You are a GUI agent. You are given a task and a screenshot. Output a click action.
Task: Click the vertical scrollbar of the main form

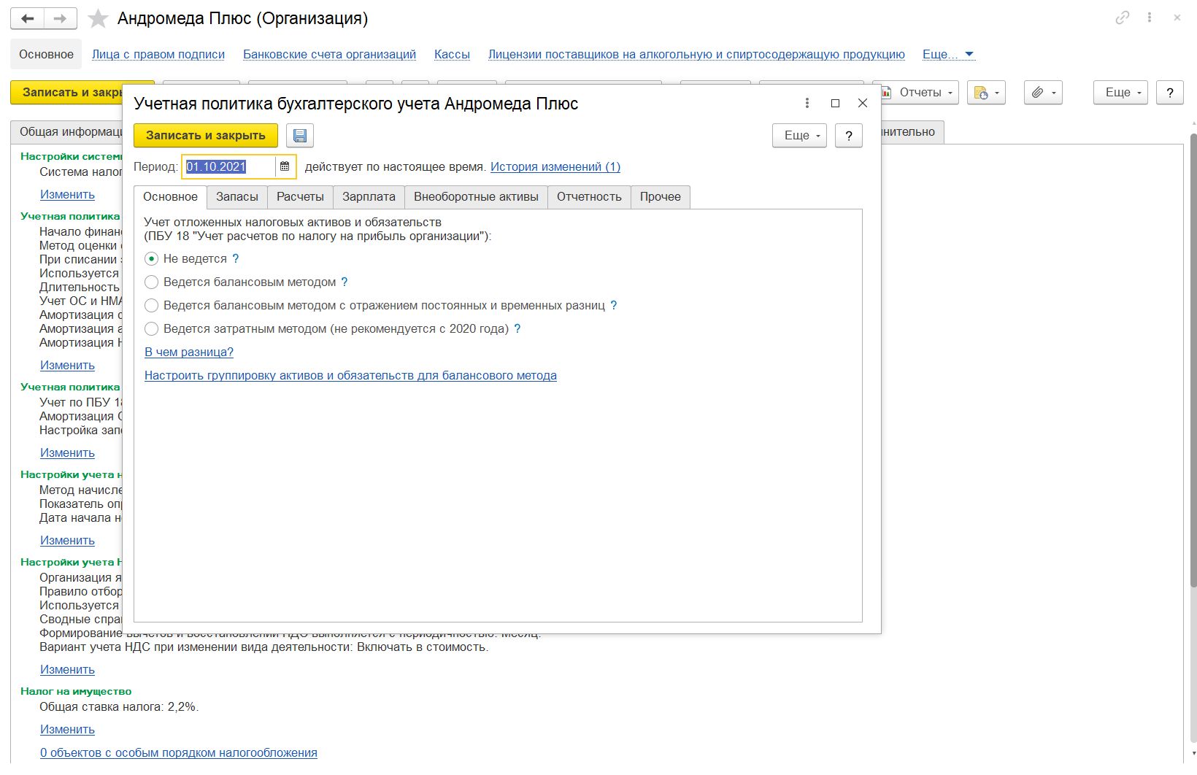click(x=1193, y=365)
